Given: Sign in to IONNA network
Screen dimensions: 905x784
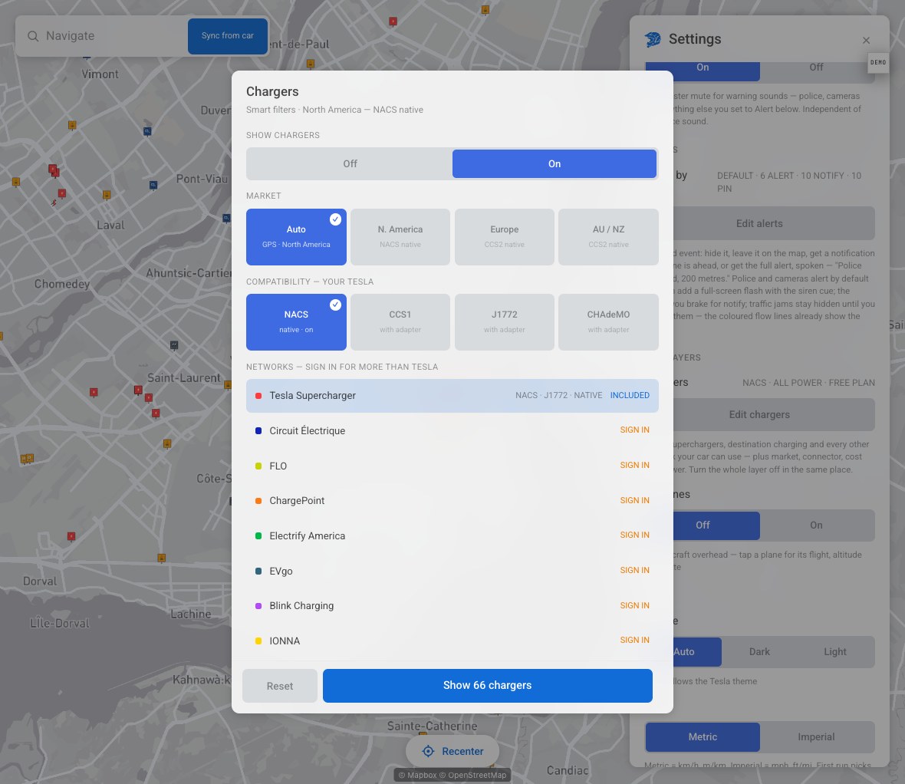Looking at the screenshot, I should (634, 641).
